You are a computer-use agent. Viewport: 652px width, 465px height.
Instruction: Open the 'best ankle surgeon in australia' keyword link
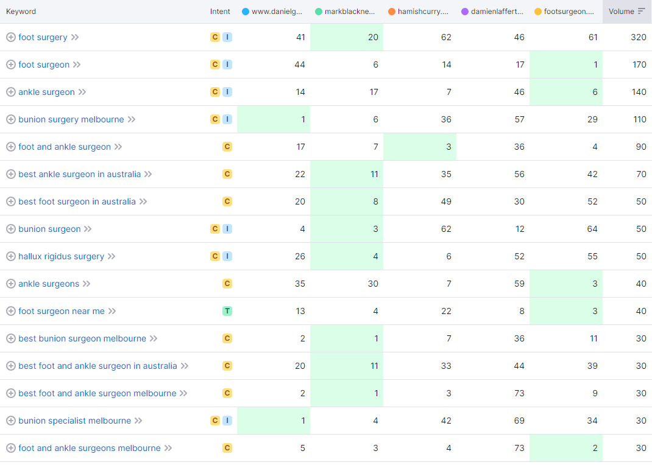tap(79, 174)
